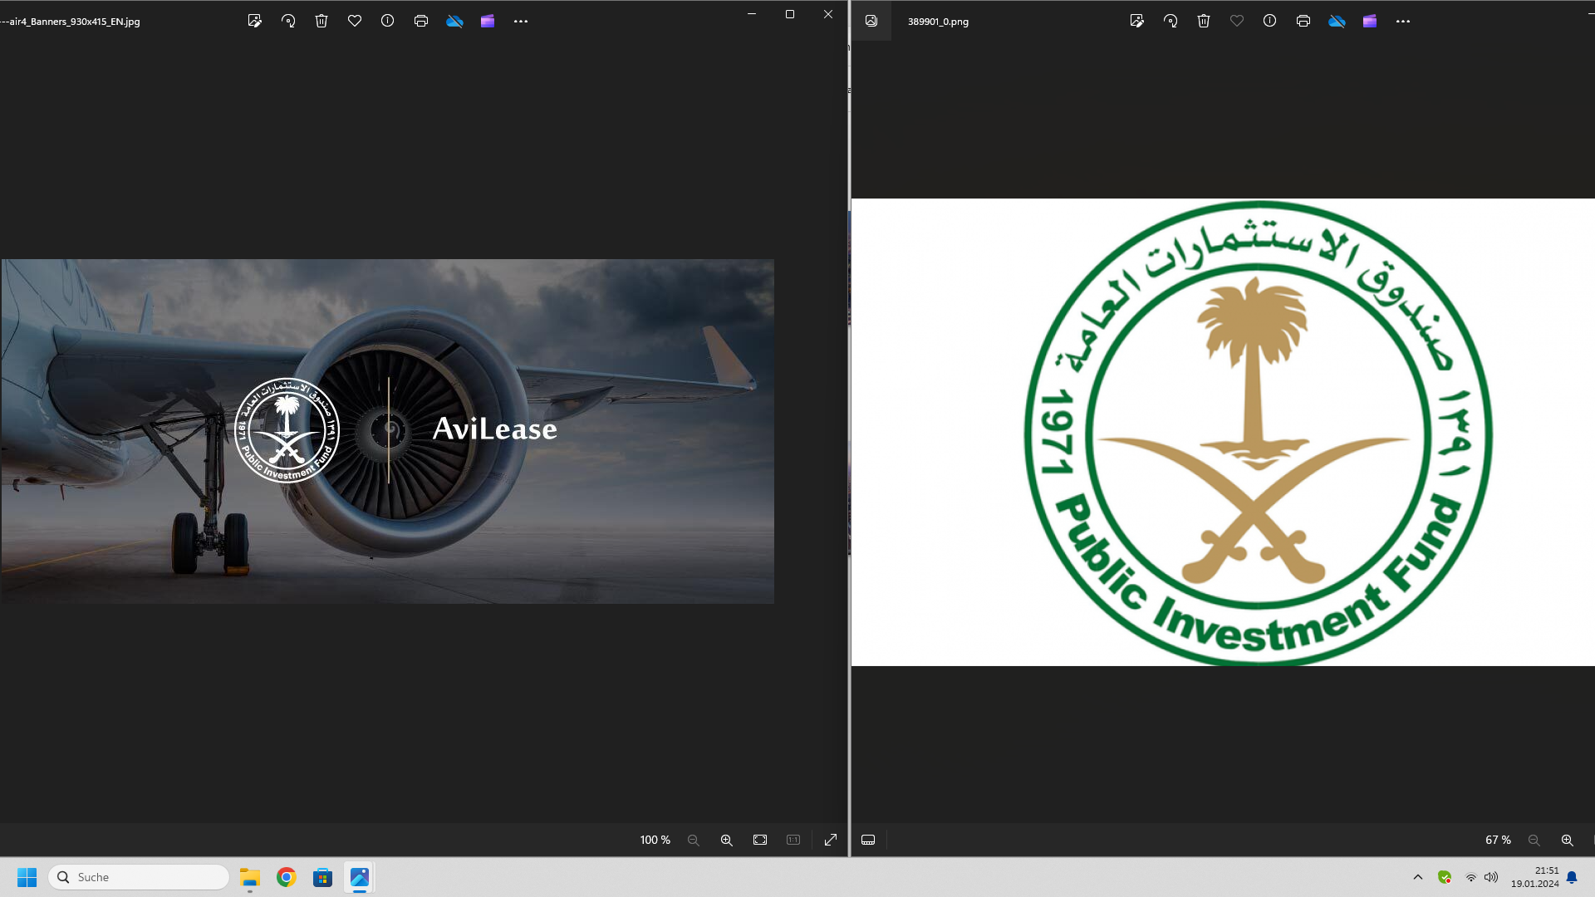1595x897 pixels.
Task: Click the Suche taskbar search box
Action: coord(139,877)
